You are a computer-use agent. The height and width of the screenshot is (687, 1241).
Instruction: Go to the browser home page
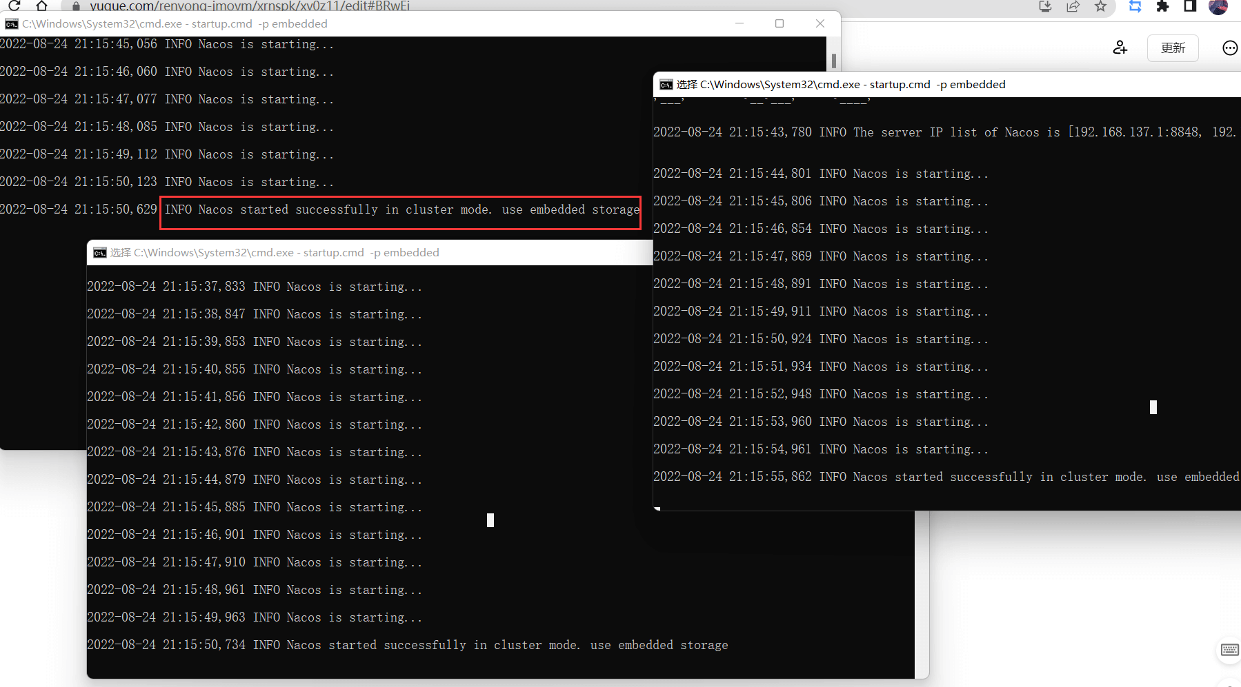(41, 6)
